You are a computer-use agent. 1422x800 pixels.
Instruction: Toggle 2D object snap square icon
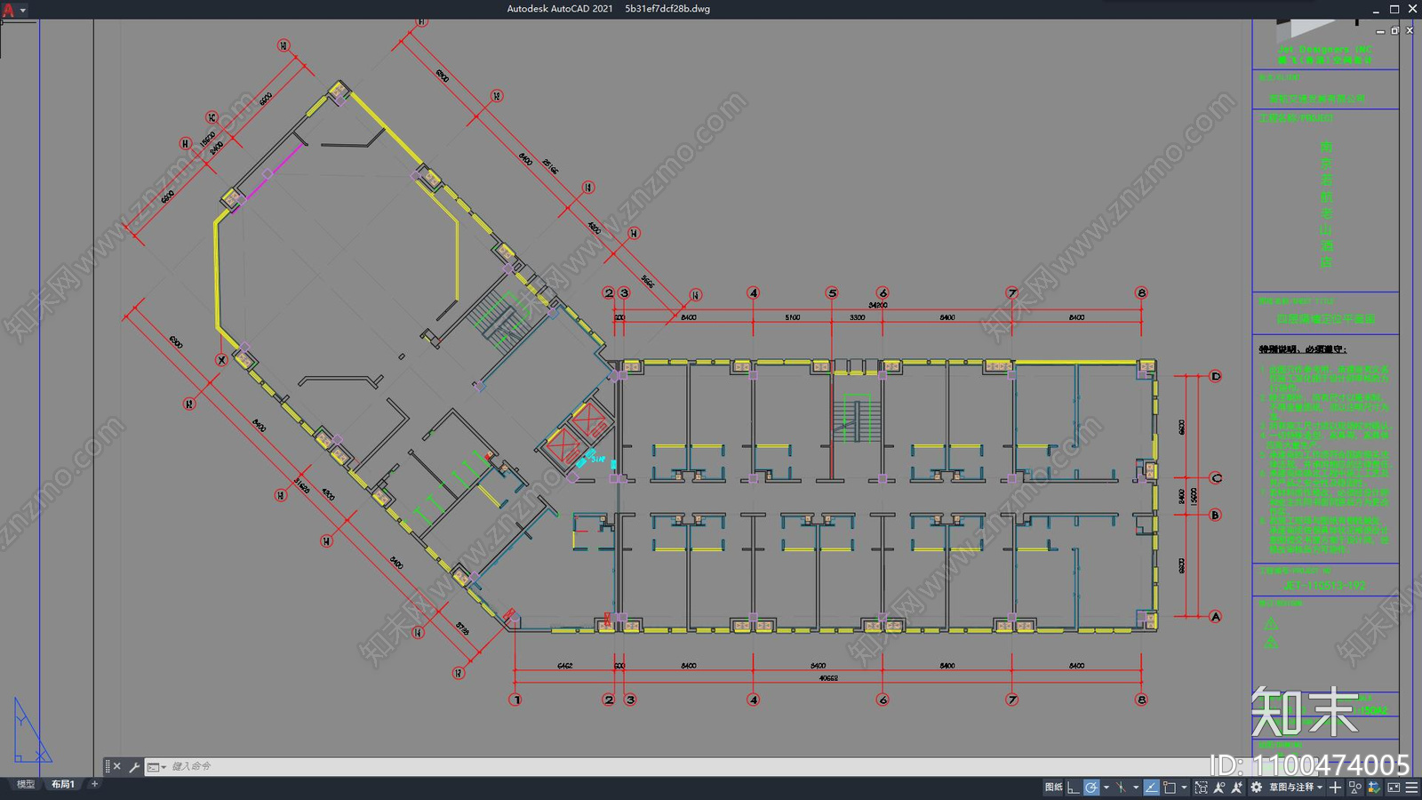click(1170, 787)
